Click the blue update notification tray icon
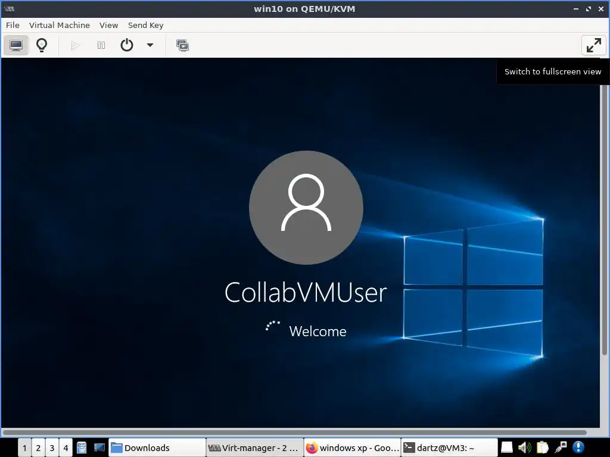610x457 pixels. point(578,447)
